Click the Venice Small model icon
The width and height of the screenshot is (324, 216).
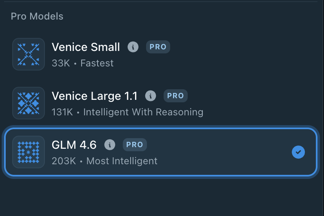29,54
